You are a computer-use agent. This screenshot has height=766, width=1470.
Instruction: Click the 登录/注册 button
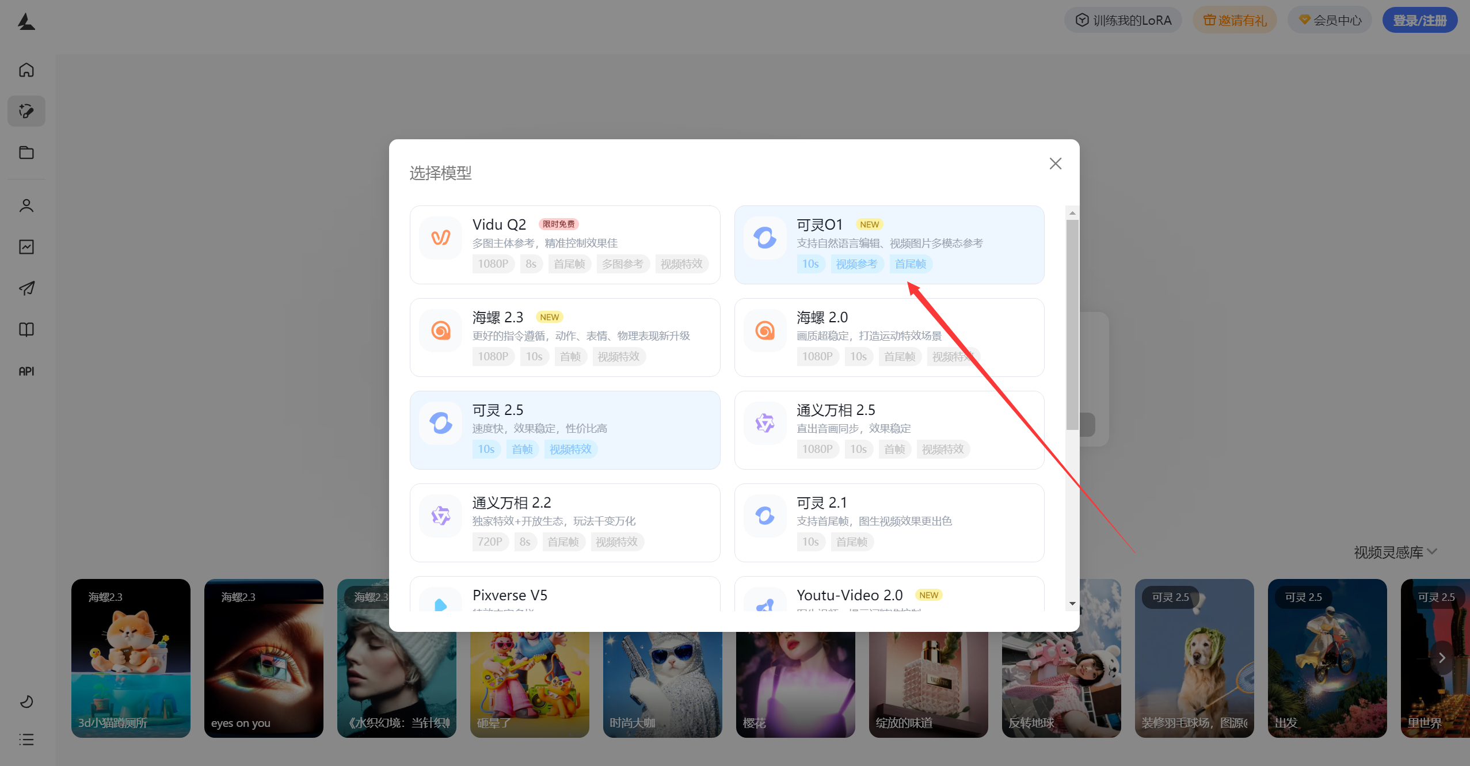point(1419,19)
